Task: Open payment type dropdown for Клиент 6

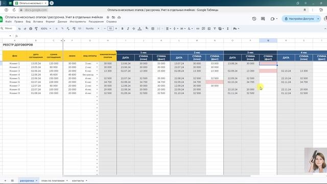Action: coord(97,82)
